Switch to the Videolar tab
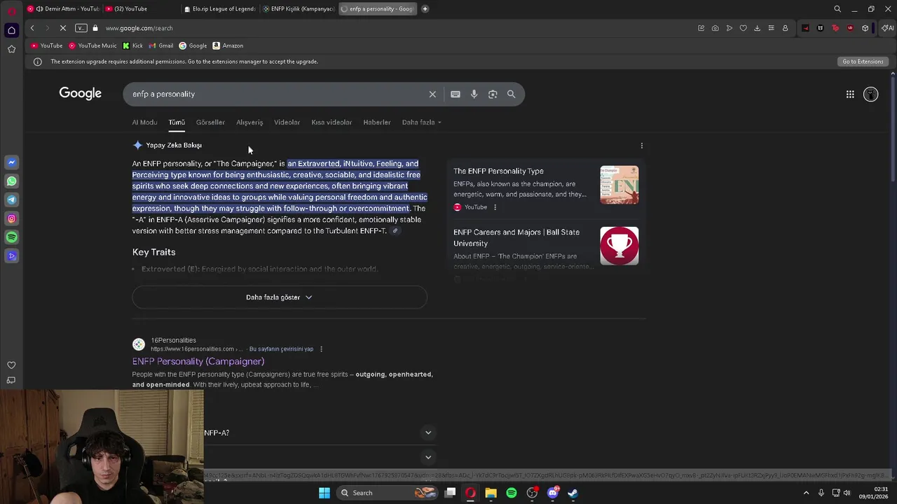This screenshot has height=504, width=897. tap(287, 122)
